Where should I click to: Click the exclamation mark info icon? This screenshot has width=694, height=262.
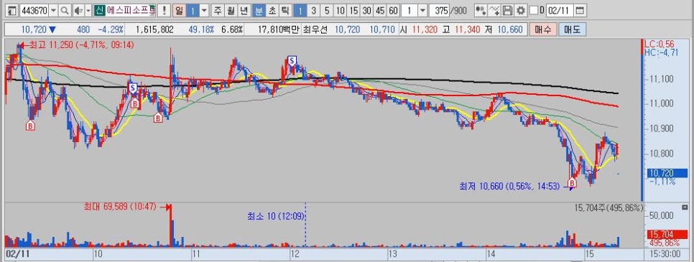[165, 10]
